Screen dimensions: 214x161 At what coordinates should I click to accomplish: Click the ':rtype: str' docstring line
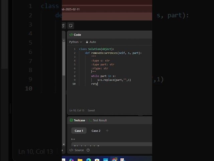100,68
